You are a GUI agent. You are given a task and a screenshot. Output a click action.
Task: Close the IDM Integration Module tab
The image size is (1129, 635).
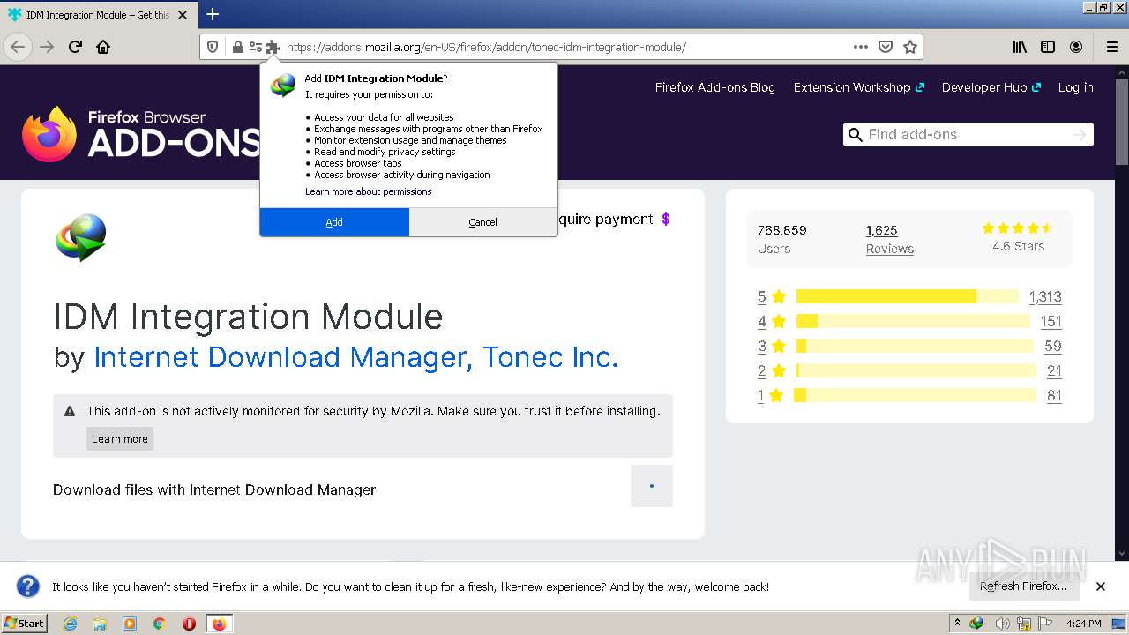(183, 15)
